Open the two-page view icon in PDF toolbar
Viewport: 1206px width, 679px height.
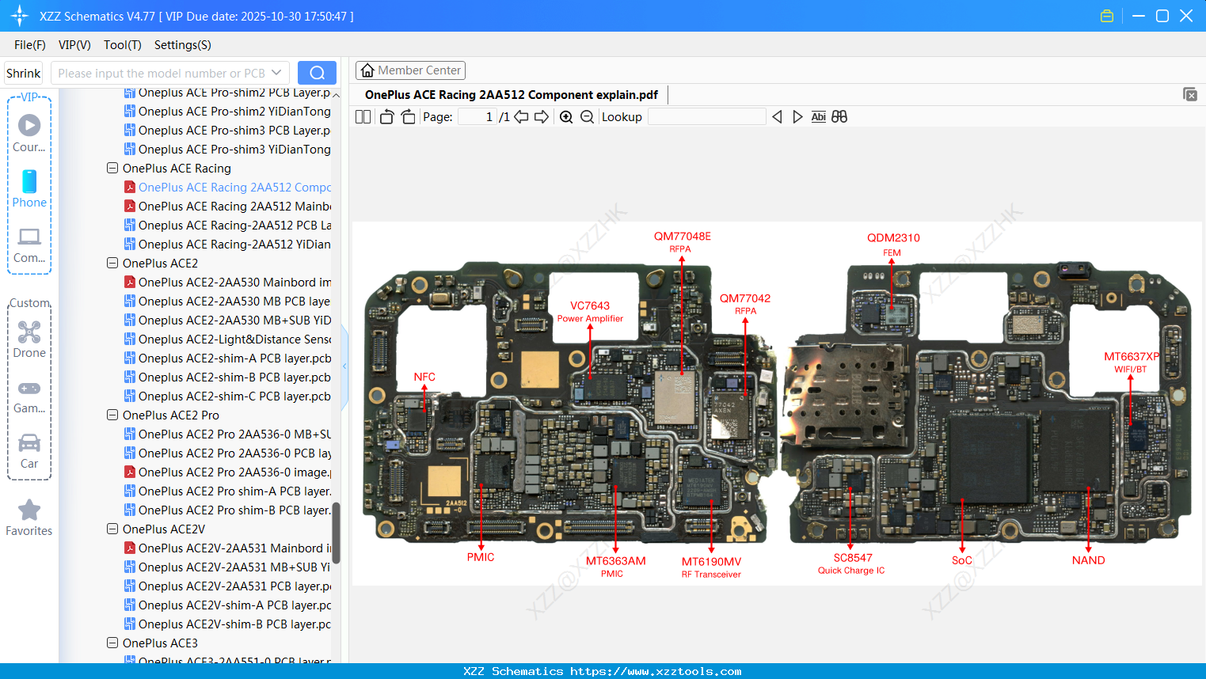pyautogui.click(x=363, y=116)
